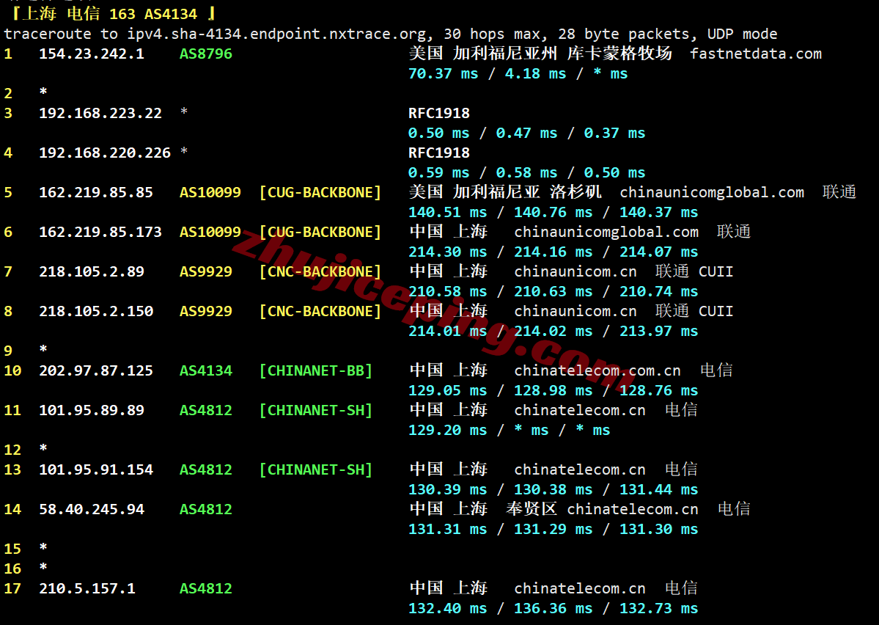The image size is (879, 625).
Task: Click the 131.31 ms latency value
Action: [x=448, y=529]
